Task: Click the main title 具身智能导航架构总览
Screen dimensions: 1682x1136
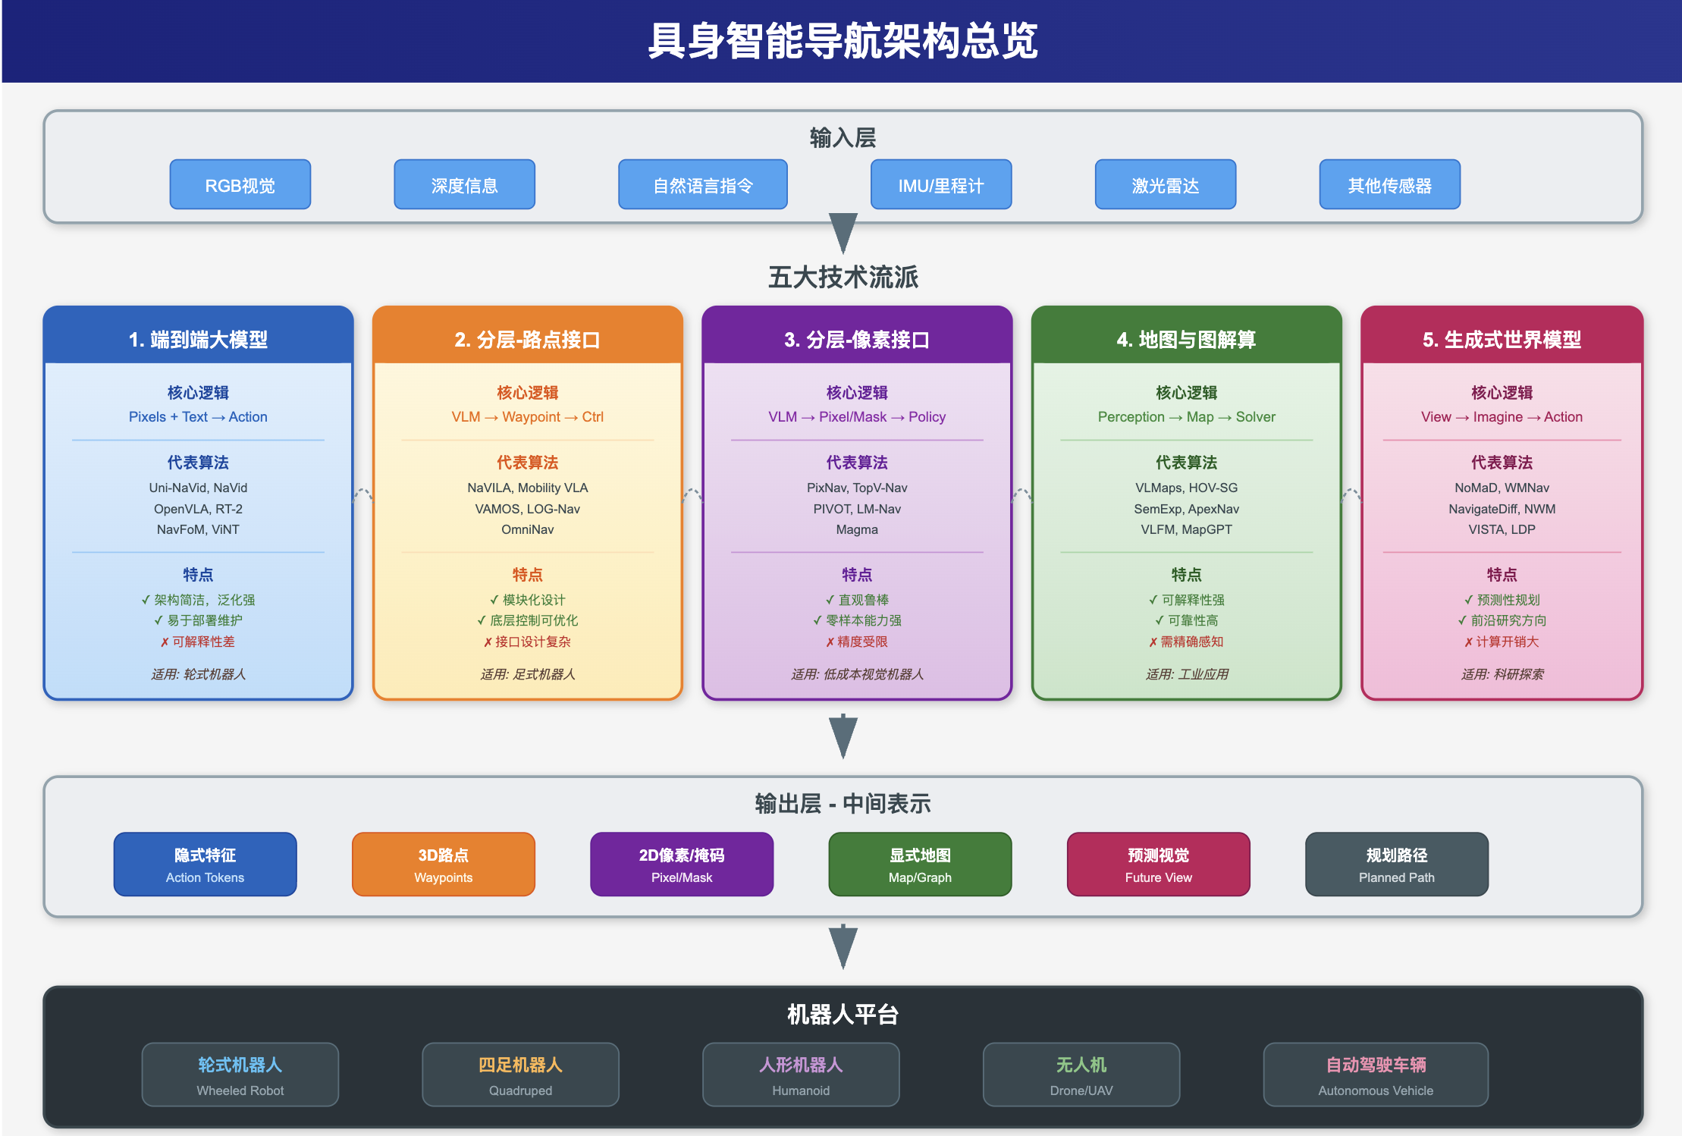Action: pos(843,41)
